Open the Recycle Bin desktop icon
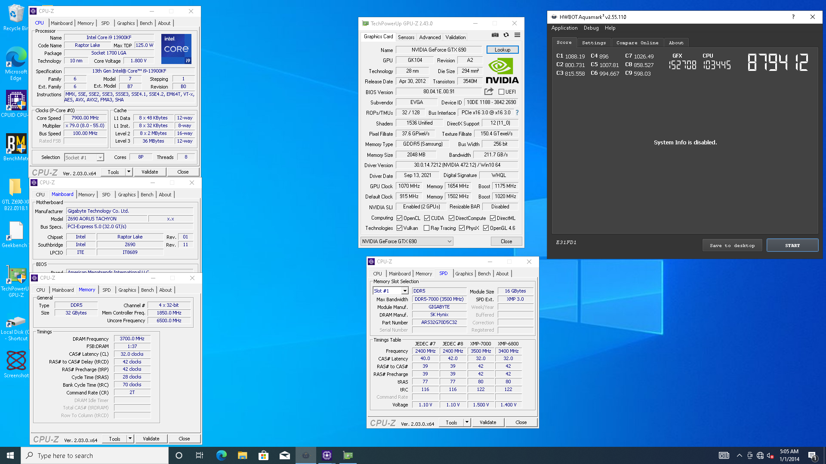This screenshot has height=464, width=826. 15,17
